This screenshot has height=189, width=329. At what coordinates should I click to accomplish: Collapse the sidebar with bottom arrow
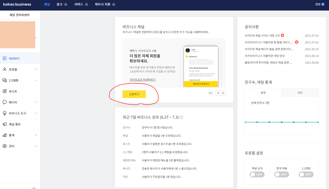coord(34,188)
